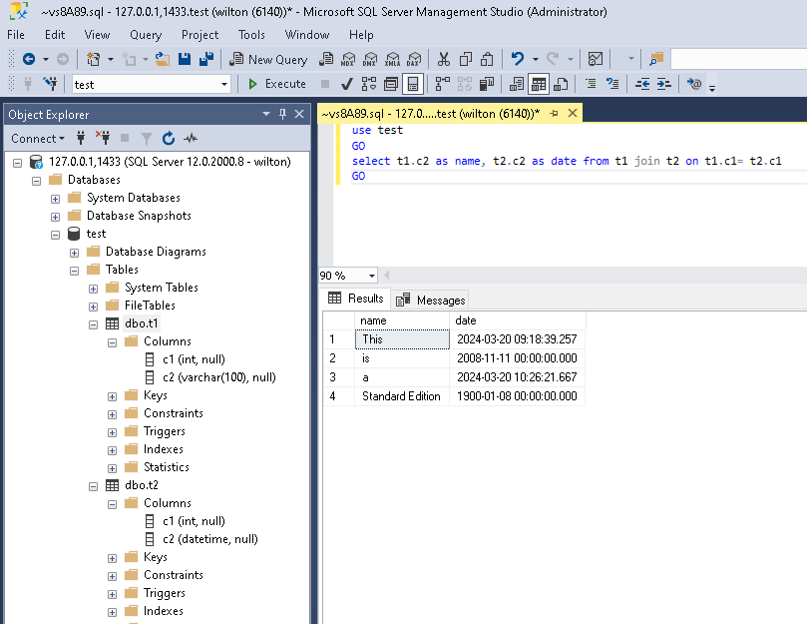Click the Change Connection icon
This screenshot has width=807, height=624.
(x=50, y=84)
